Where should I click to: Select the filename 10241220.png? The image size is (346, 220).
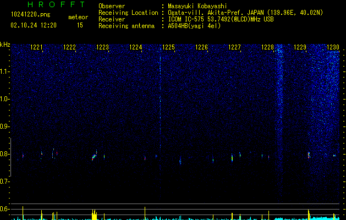click(x=31, y=14)
